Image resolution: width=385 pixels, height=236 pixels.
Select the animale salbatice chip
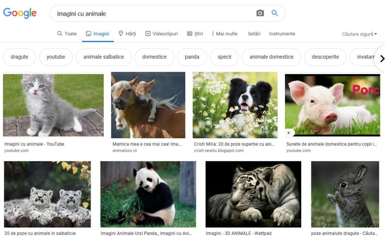coord(104,57)
